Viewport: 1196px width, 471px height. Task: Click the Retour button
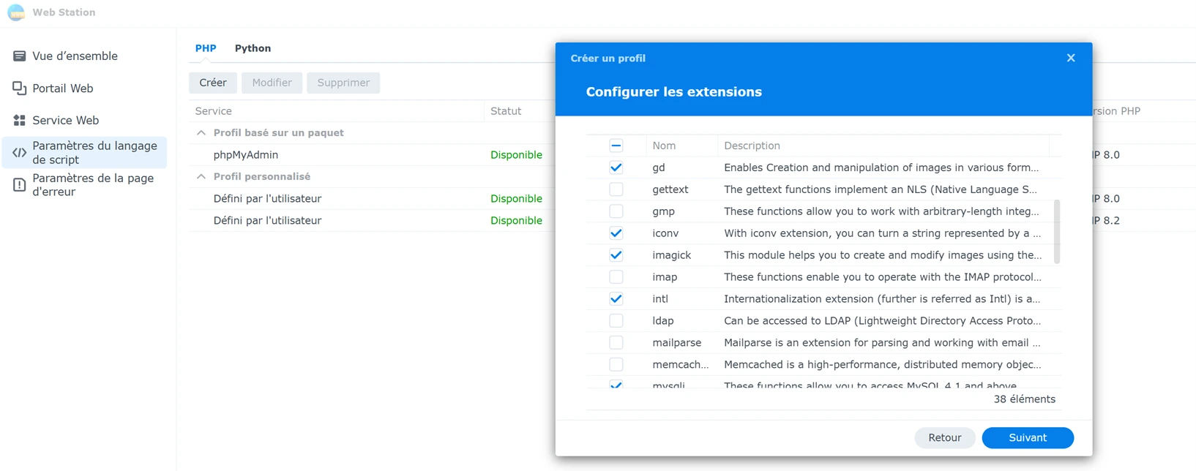click(945, 438)
